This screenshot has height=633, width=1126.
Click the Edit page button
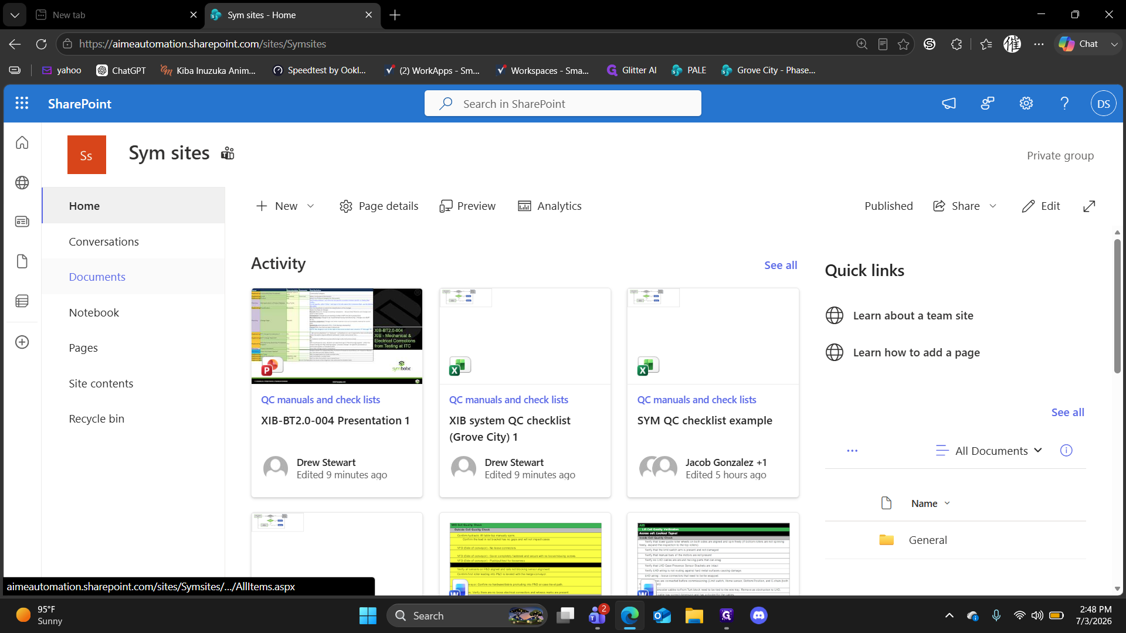coord(1041,206)
